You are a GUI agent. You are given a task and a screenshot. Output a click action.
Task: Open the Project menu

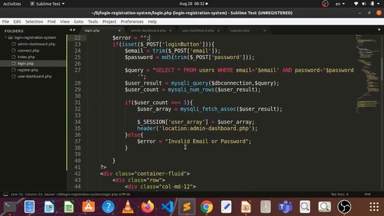click(109, 22)
